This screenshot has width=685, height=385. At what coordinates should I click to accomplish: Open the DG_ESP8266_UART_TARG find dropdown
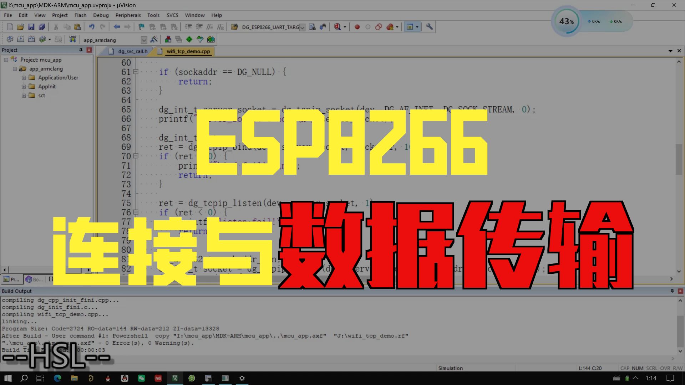click(302, 27)
